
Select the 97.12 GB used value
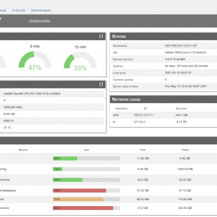(x=185, y=190)
